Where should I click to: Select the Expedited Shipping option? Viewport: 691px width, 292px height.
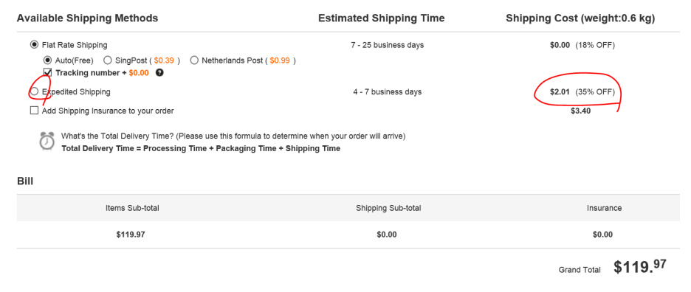(x=34, y=91)
